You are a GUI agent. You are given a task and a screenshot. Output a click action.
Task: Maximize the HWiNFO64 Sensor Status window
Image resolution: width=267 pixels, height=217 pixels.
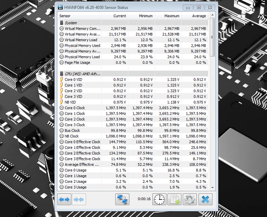click(199, 7)
